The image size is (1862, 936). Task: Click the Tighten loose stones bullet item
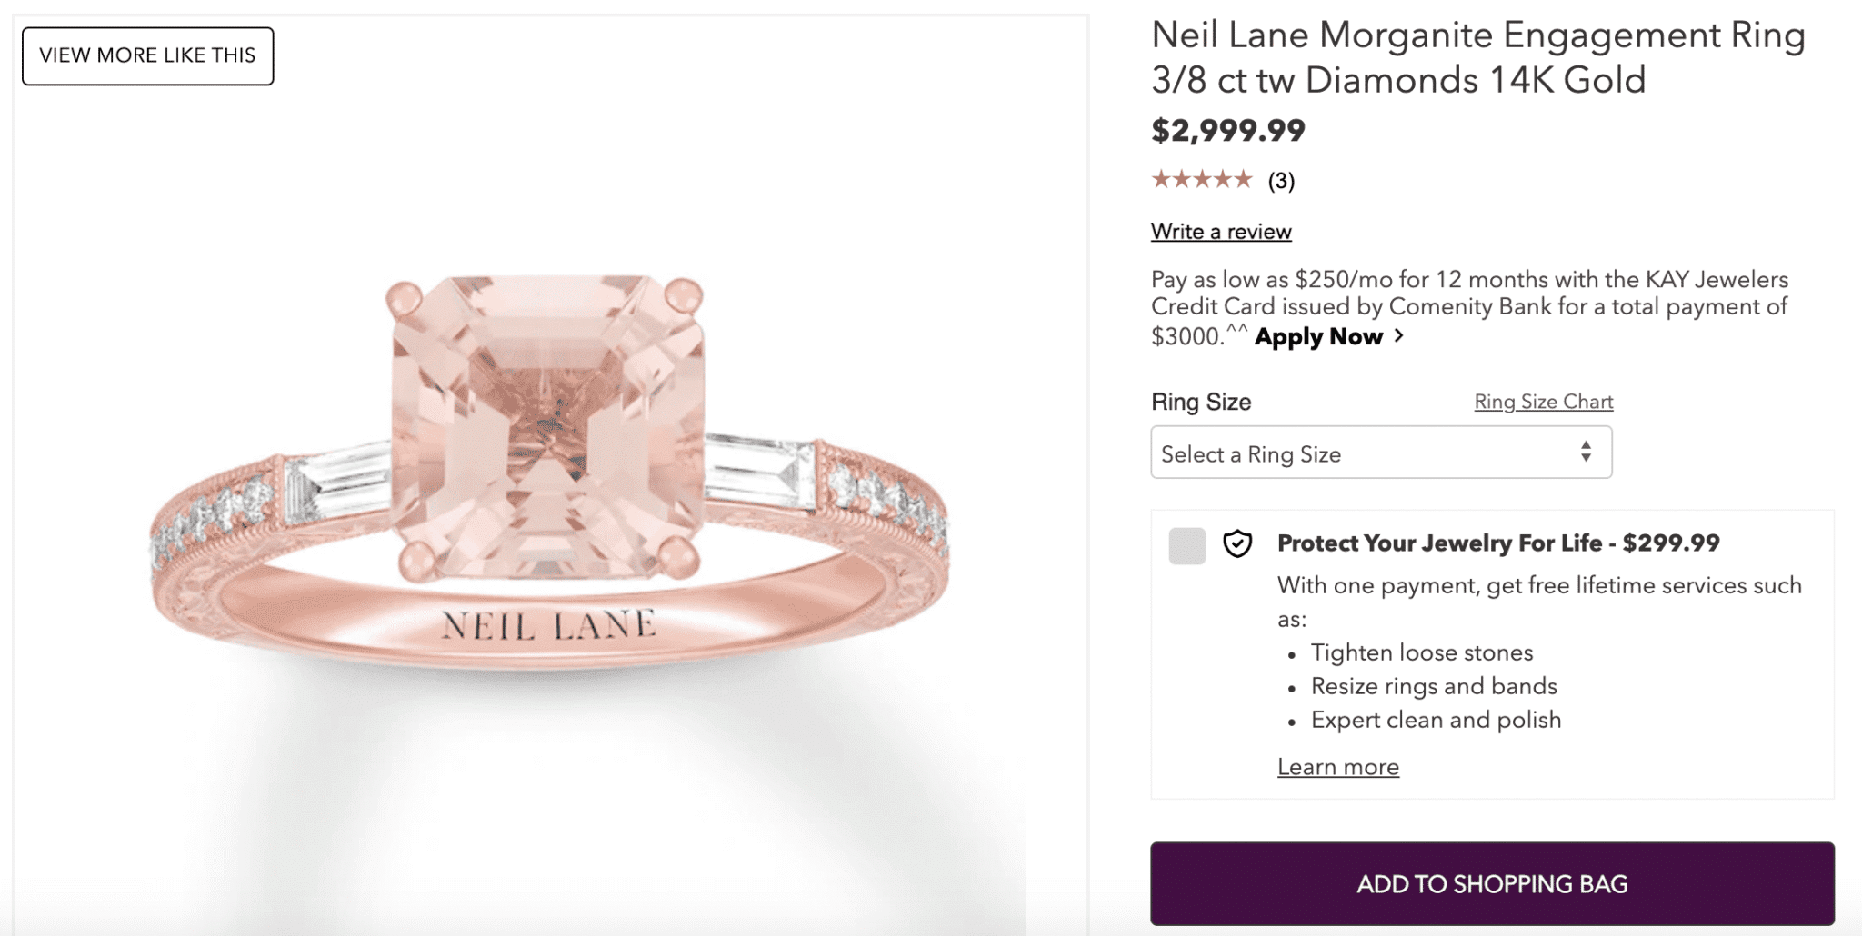[1421, 652]
